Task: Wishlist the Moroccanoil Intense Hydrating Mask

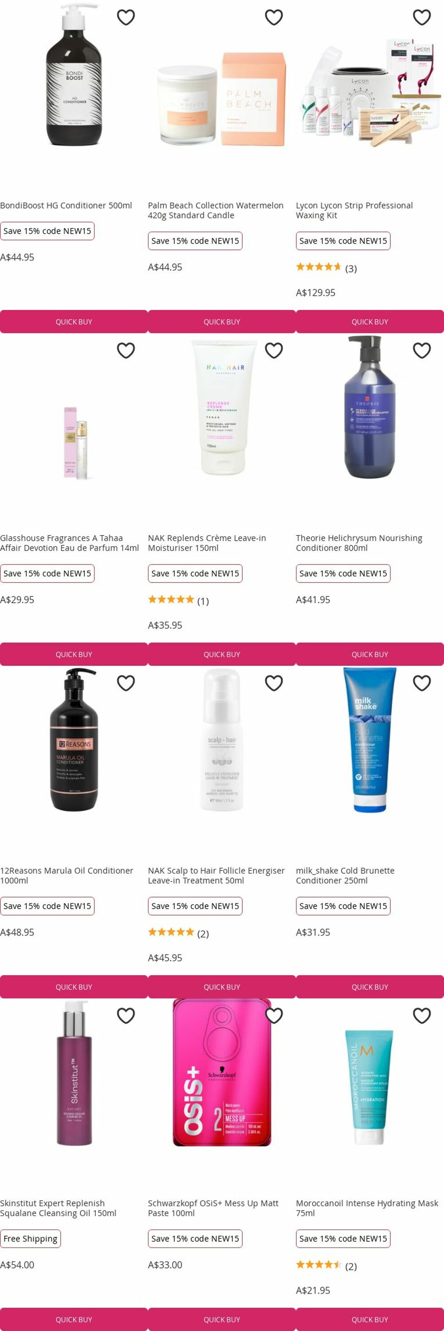Action: point(422,1016)
